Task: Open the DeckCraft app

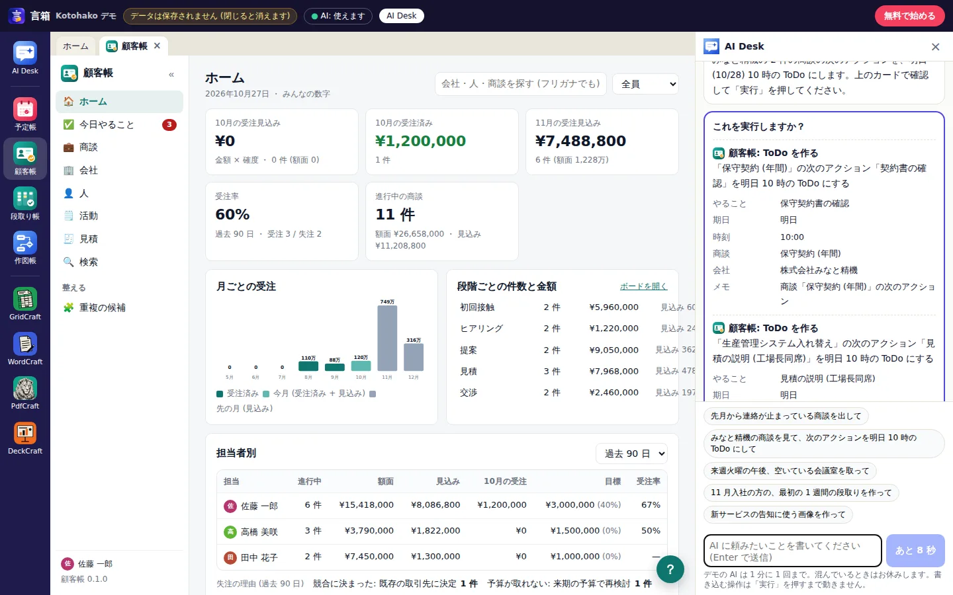Action: point(25,438)
